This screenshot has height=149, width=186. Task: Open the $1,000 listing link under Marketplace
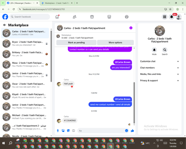[x=77, y=38]
